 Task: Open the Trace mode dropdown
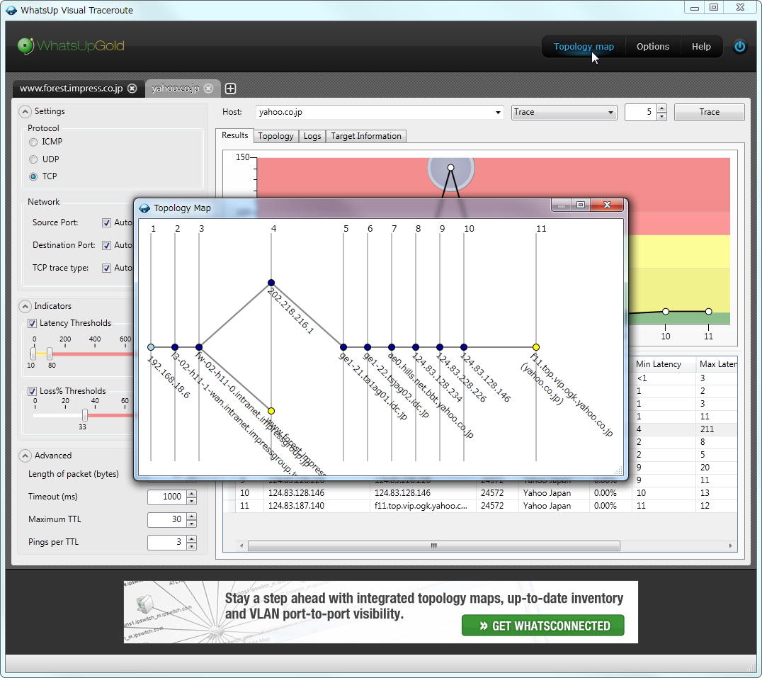610,112
